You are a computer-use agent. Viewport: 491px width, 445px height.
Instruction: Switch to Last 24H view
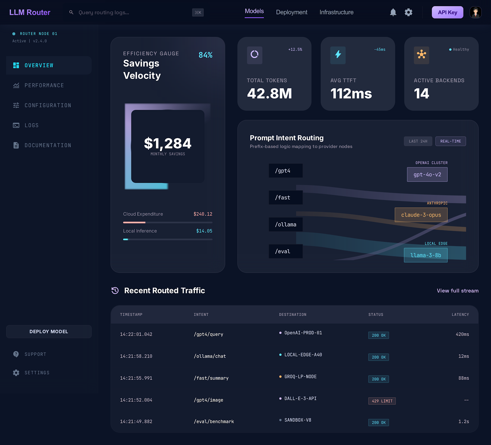click(x=418, y=141)
